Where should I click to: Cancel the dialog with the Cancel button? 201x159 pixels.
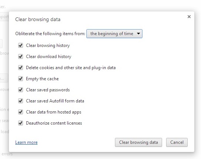tap(177, 142)
